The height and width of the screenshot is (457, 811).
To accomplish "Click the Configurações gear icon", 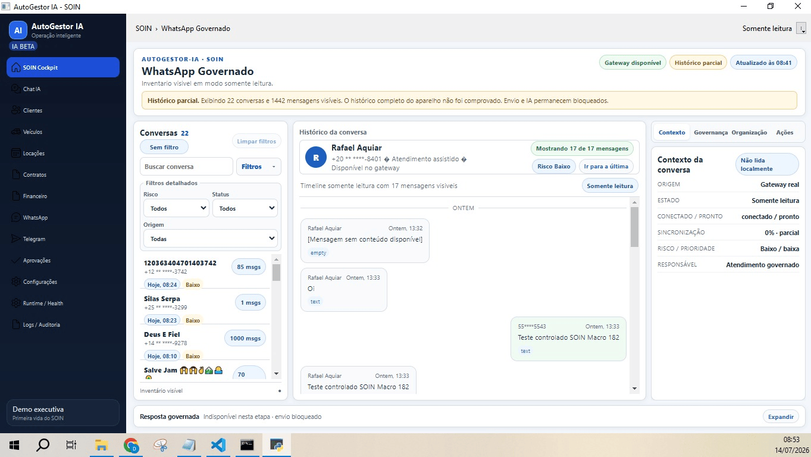I will coord(17,281).
